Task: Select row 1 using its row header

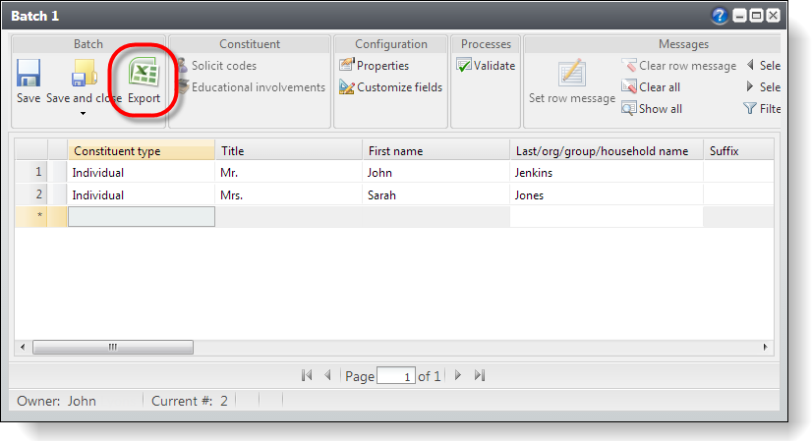Action: point(39,173)
